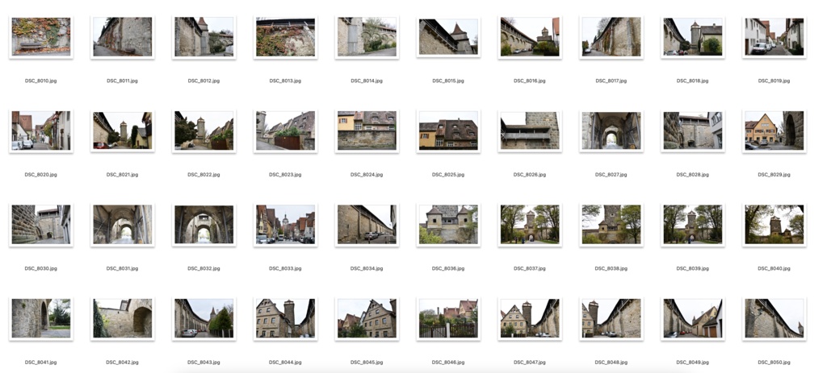Select the DSC_8029.jpg thumbnail
The width and height of the screenshot is (827, 373).
click(x=775, y=131)
